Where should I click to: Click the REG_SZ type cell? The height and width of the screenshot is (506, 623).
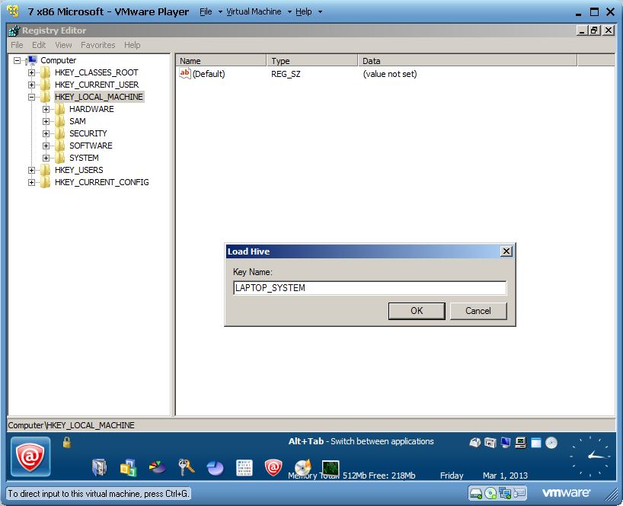pyautogui.click(x=286, y=74)
